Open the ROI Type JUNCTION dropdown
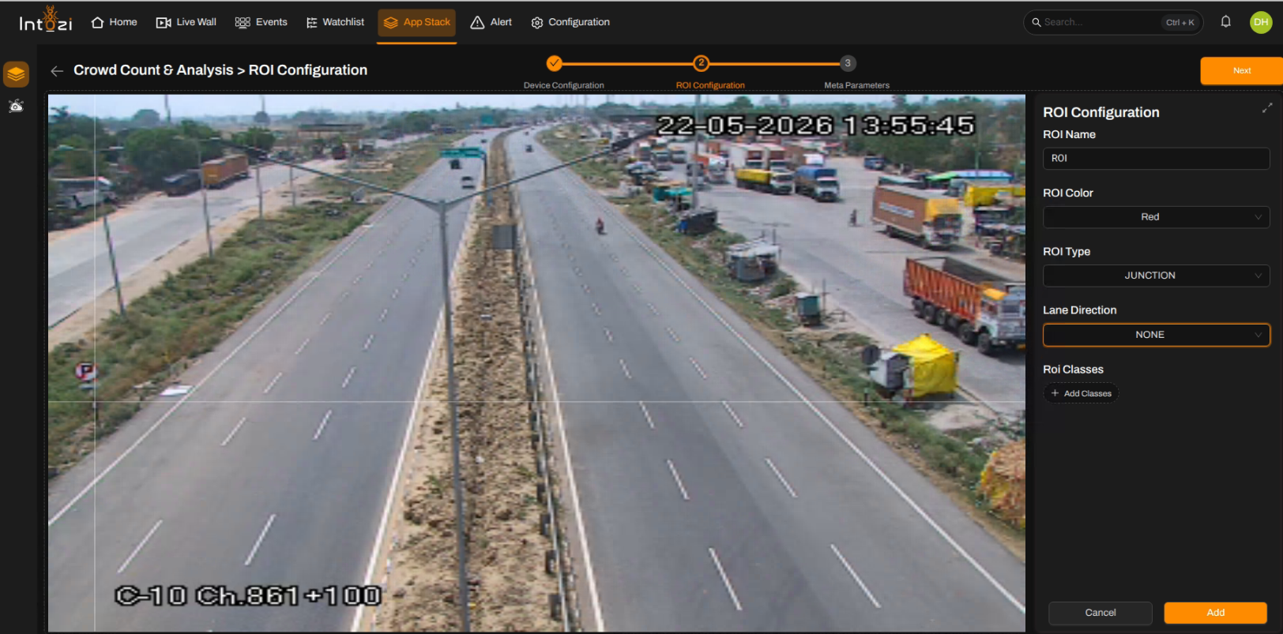Screen dimensions: 1283x634 coord(1156,276)
